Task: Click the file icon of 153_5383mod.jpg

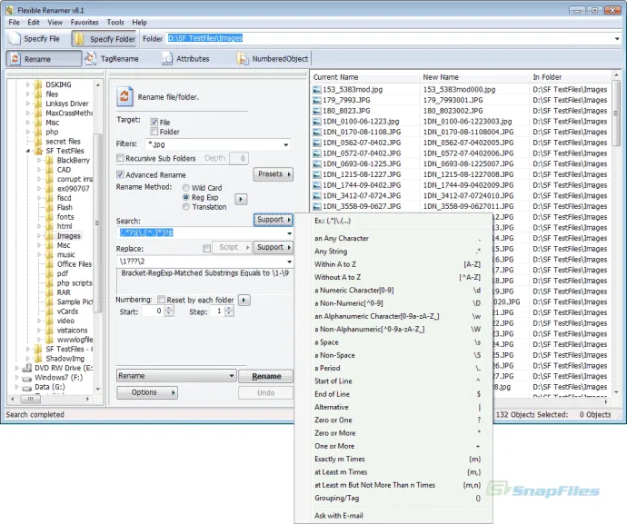Action: tap(317, 90)
